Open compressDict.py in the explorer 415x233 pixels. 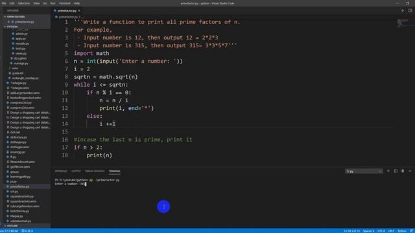click(21, 103)
